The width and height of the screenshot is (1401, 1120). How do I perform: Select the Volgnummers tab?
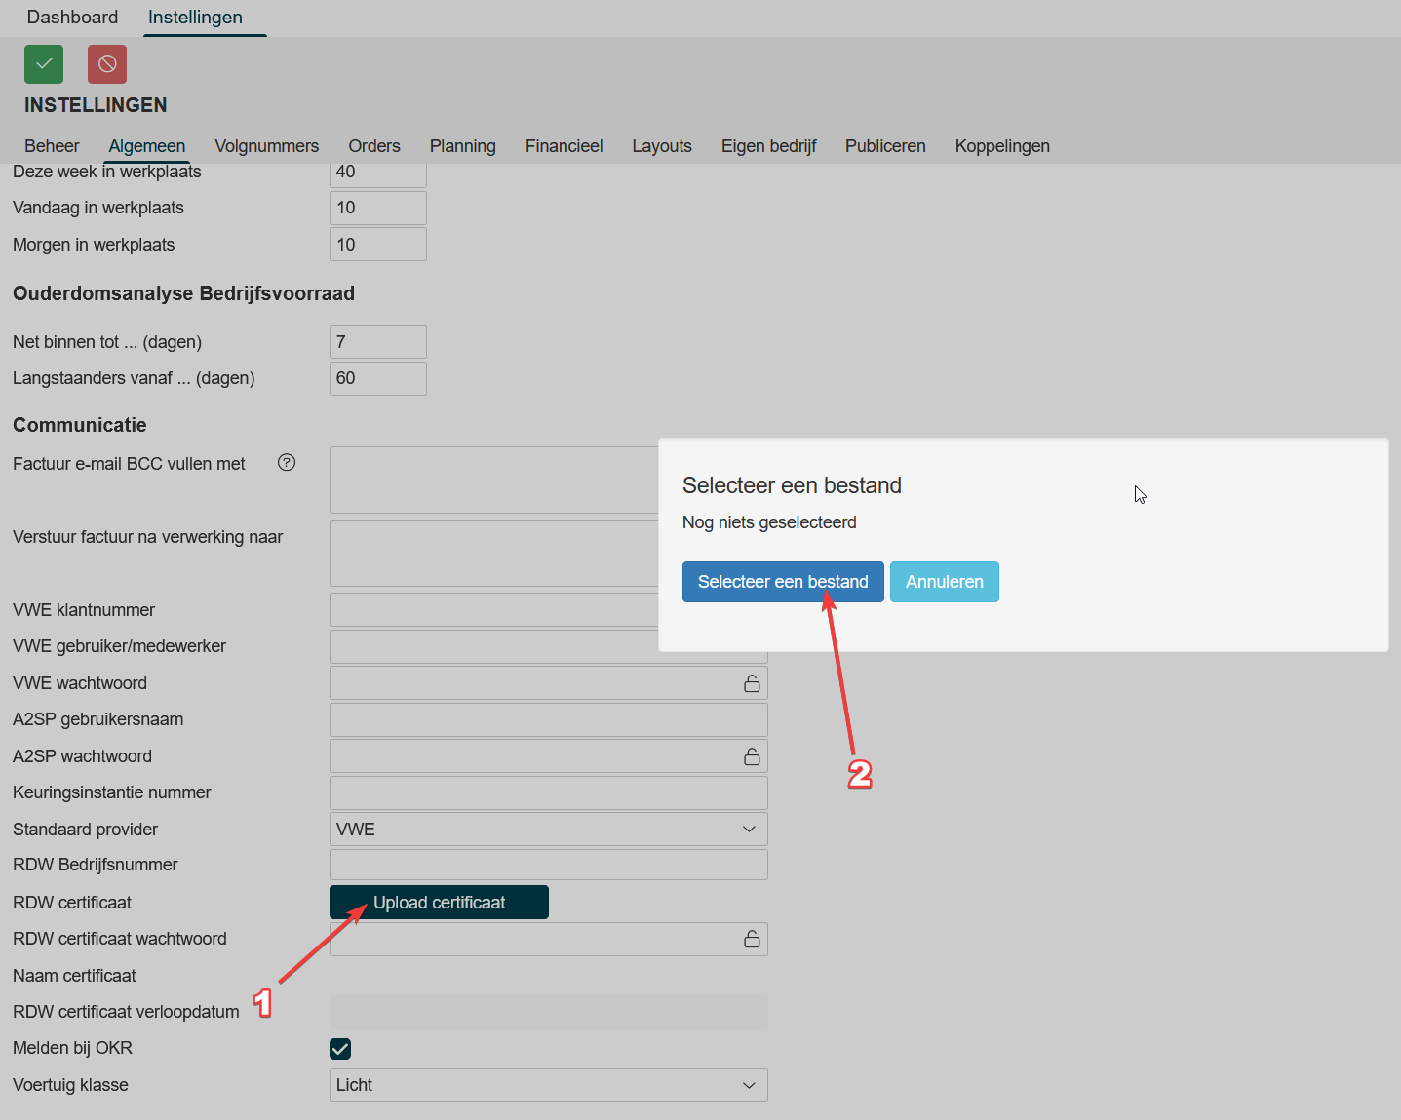click(266, 146)
